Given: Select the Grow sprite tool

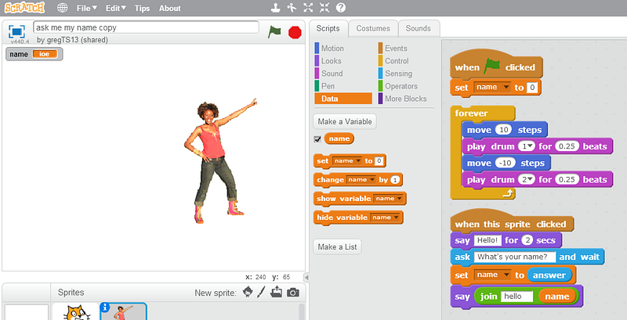Looking at the screenshot, I should pos(308,8).
